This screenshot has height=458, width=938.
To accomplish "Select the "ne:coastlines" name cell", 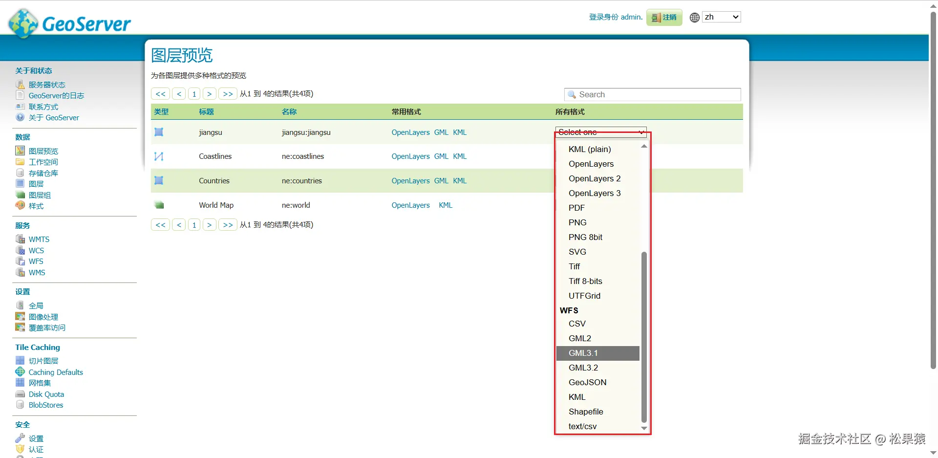I will [x=303, y=156].
